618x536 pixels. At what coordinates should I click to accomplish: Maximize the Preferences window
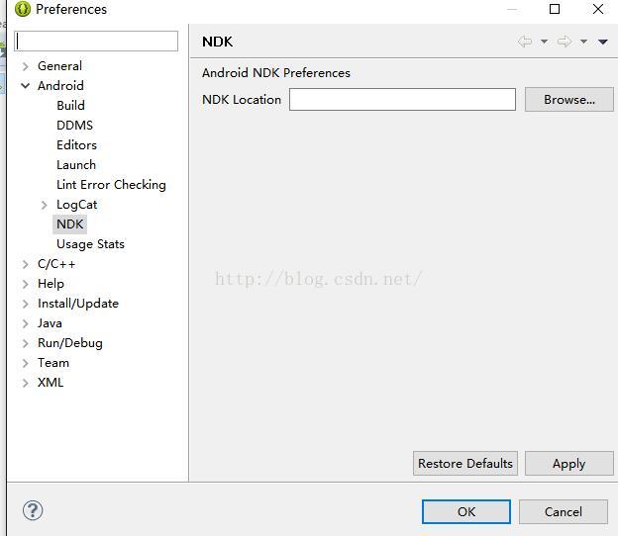555,9
